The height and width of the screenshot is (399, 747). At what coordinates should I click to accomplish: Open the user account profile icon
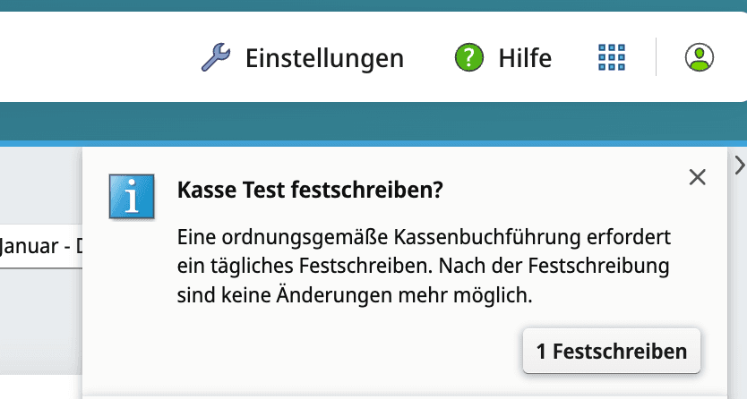pos(699,58)
